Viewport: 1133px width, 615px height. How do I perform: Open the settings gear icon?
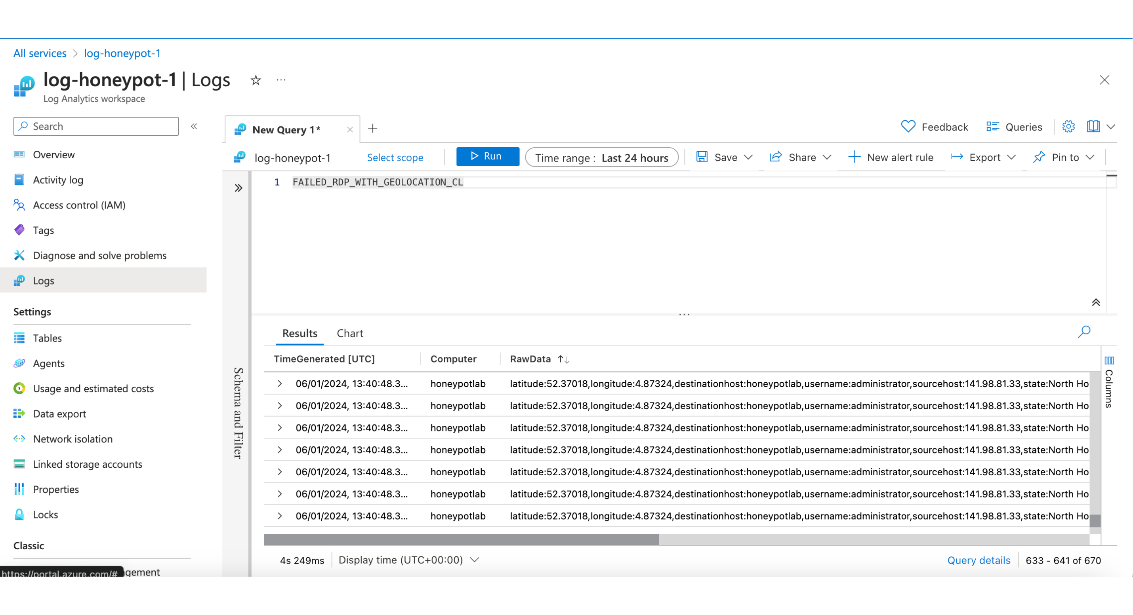(1068, 127)
